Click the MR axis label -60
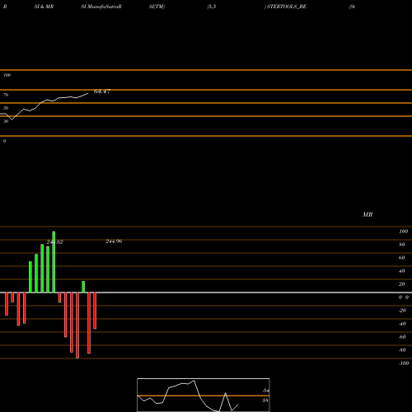Screen dimensions: 412x412 (x=402, y=337)
